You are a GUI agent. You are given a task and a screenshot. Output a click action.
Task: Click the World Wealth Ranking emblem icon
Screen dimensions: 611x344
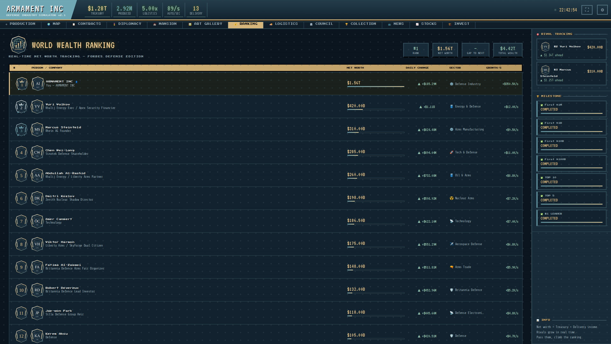18,45
